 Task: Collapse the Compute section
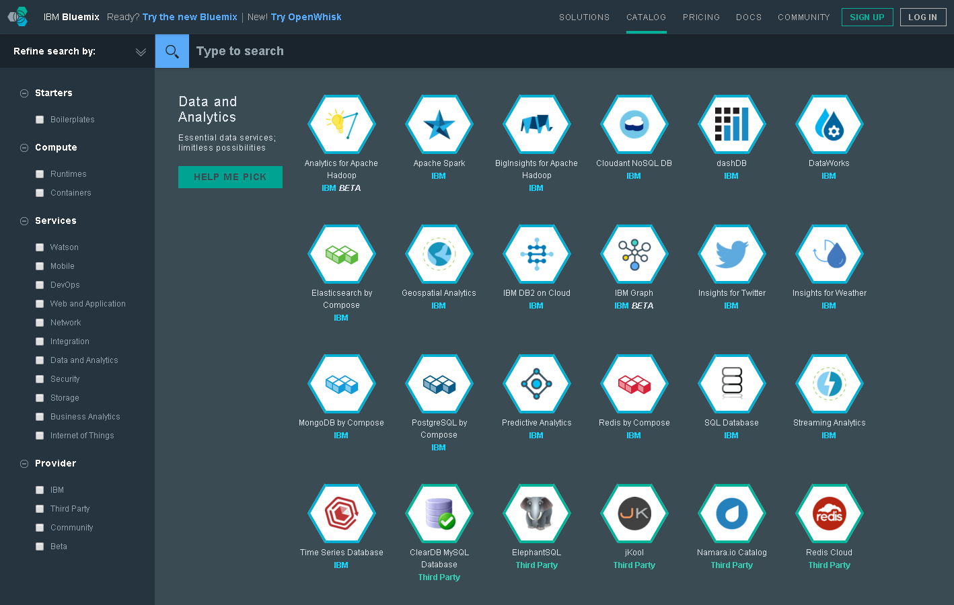pos(24,148)
